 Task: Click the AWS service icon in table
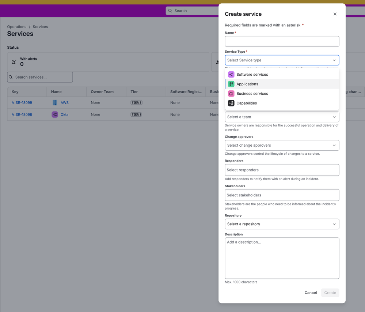click(x=55, y=102)
